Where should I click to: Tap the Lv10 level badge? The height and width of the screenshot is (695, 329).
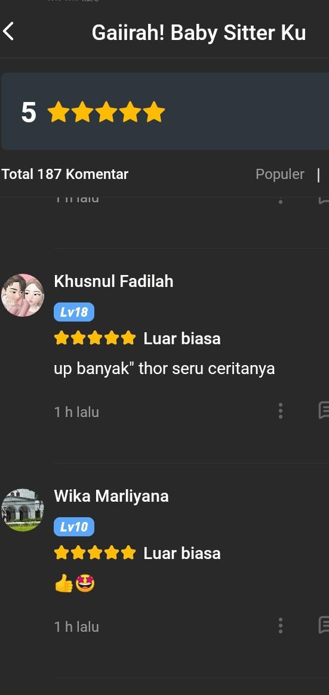(74, 527)
